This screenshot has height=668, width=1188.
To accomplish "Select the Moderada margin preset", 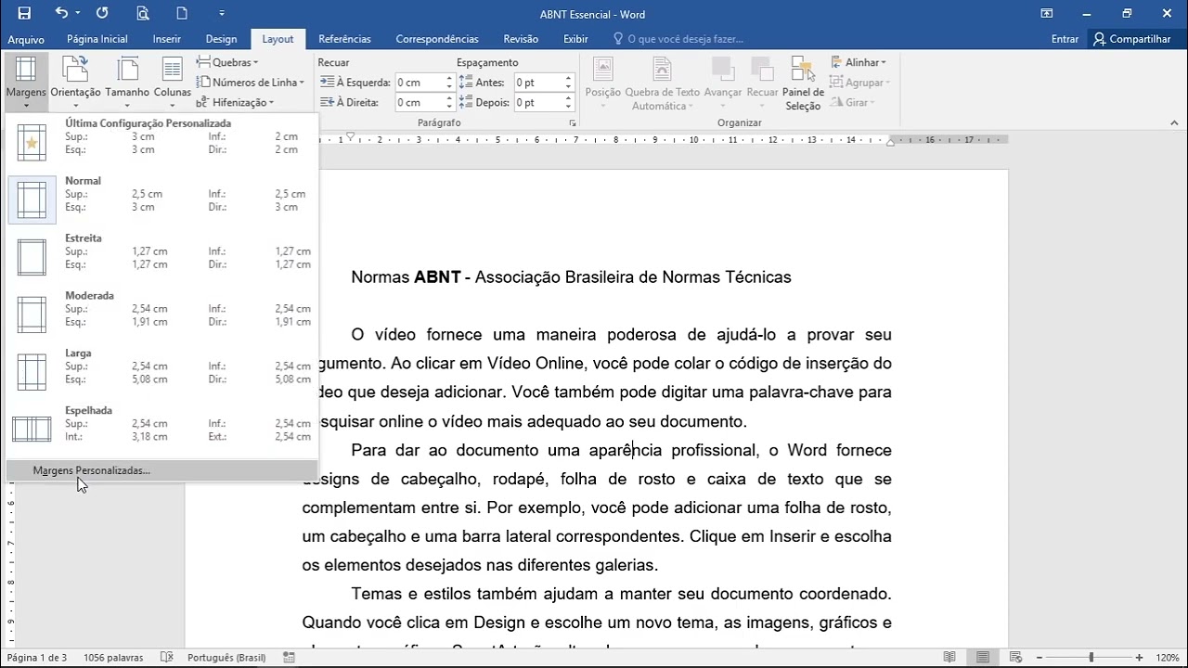I will pyautogui.click(x=161, y=315).
